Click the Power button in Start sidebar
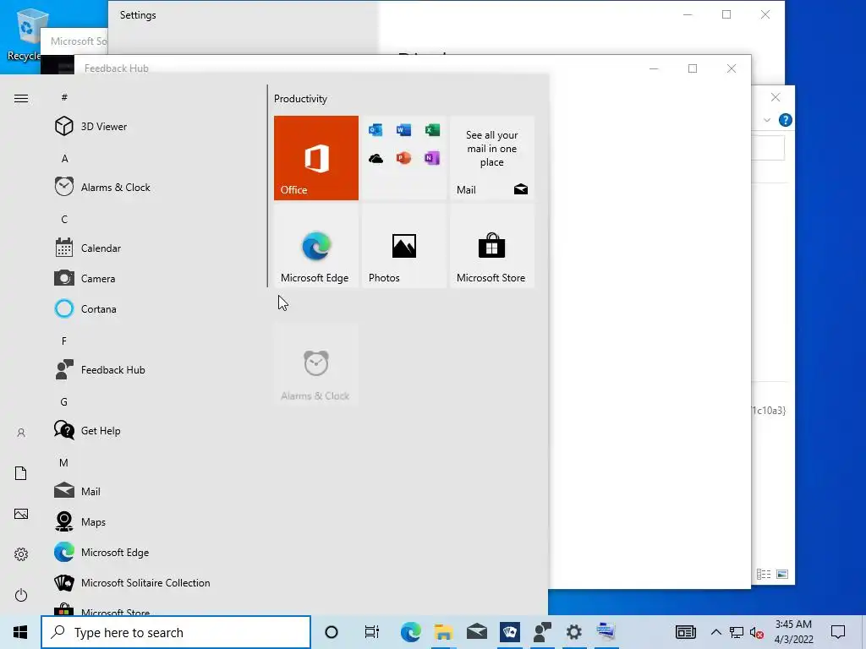This screenshot has height=649, width=866. [21, 595]
